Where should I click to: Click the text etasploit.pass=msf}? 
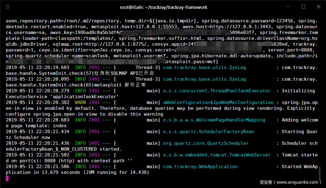pos(191,62)
